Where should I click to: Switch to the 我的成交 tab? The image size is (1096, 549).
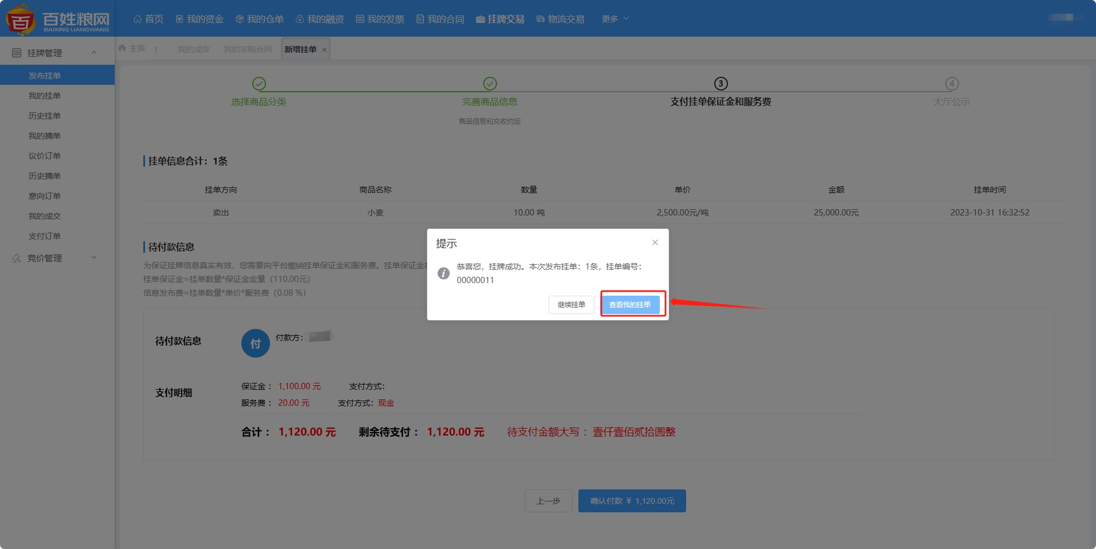pos(194,49)
